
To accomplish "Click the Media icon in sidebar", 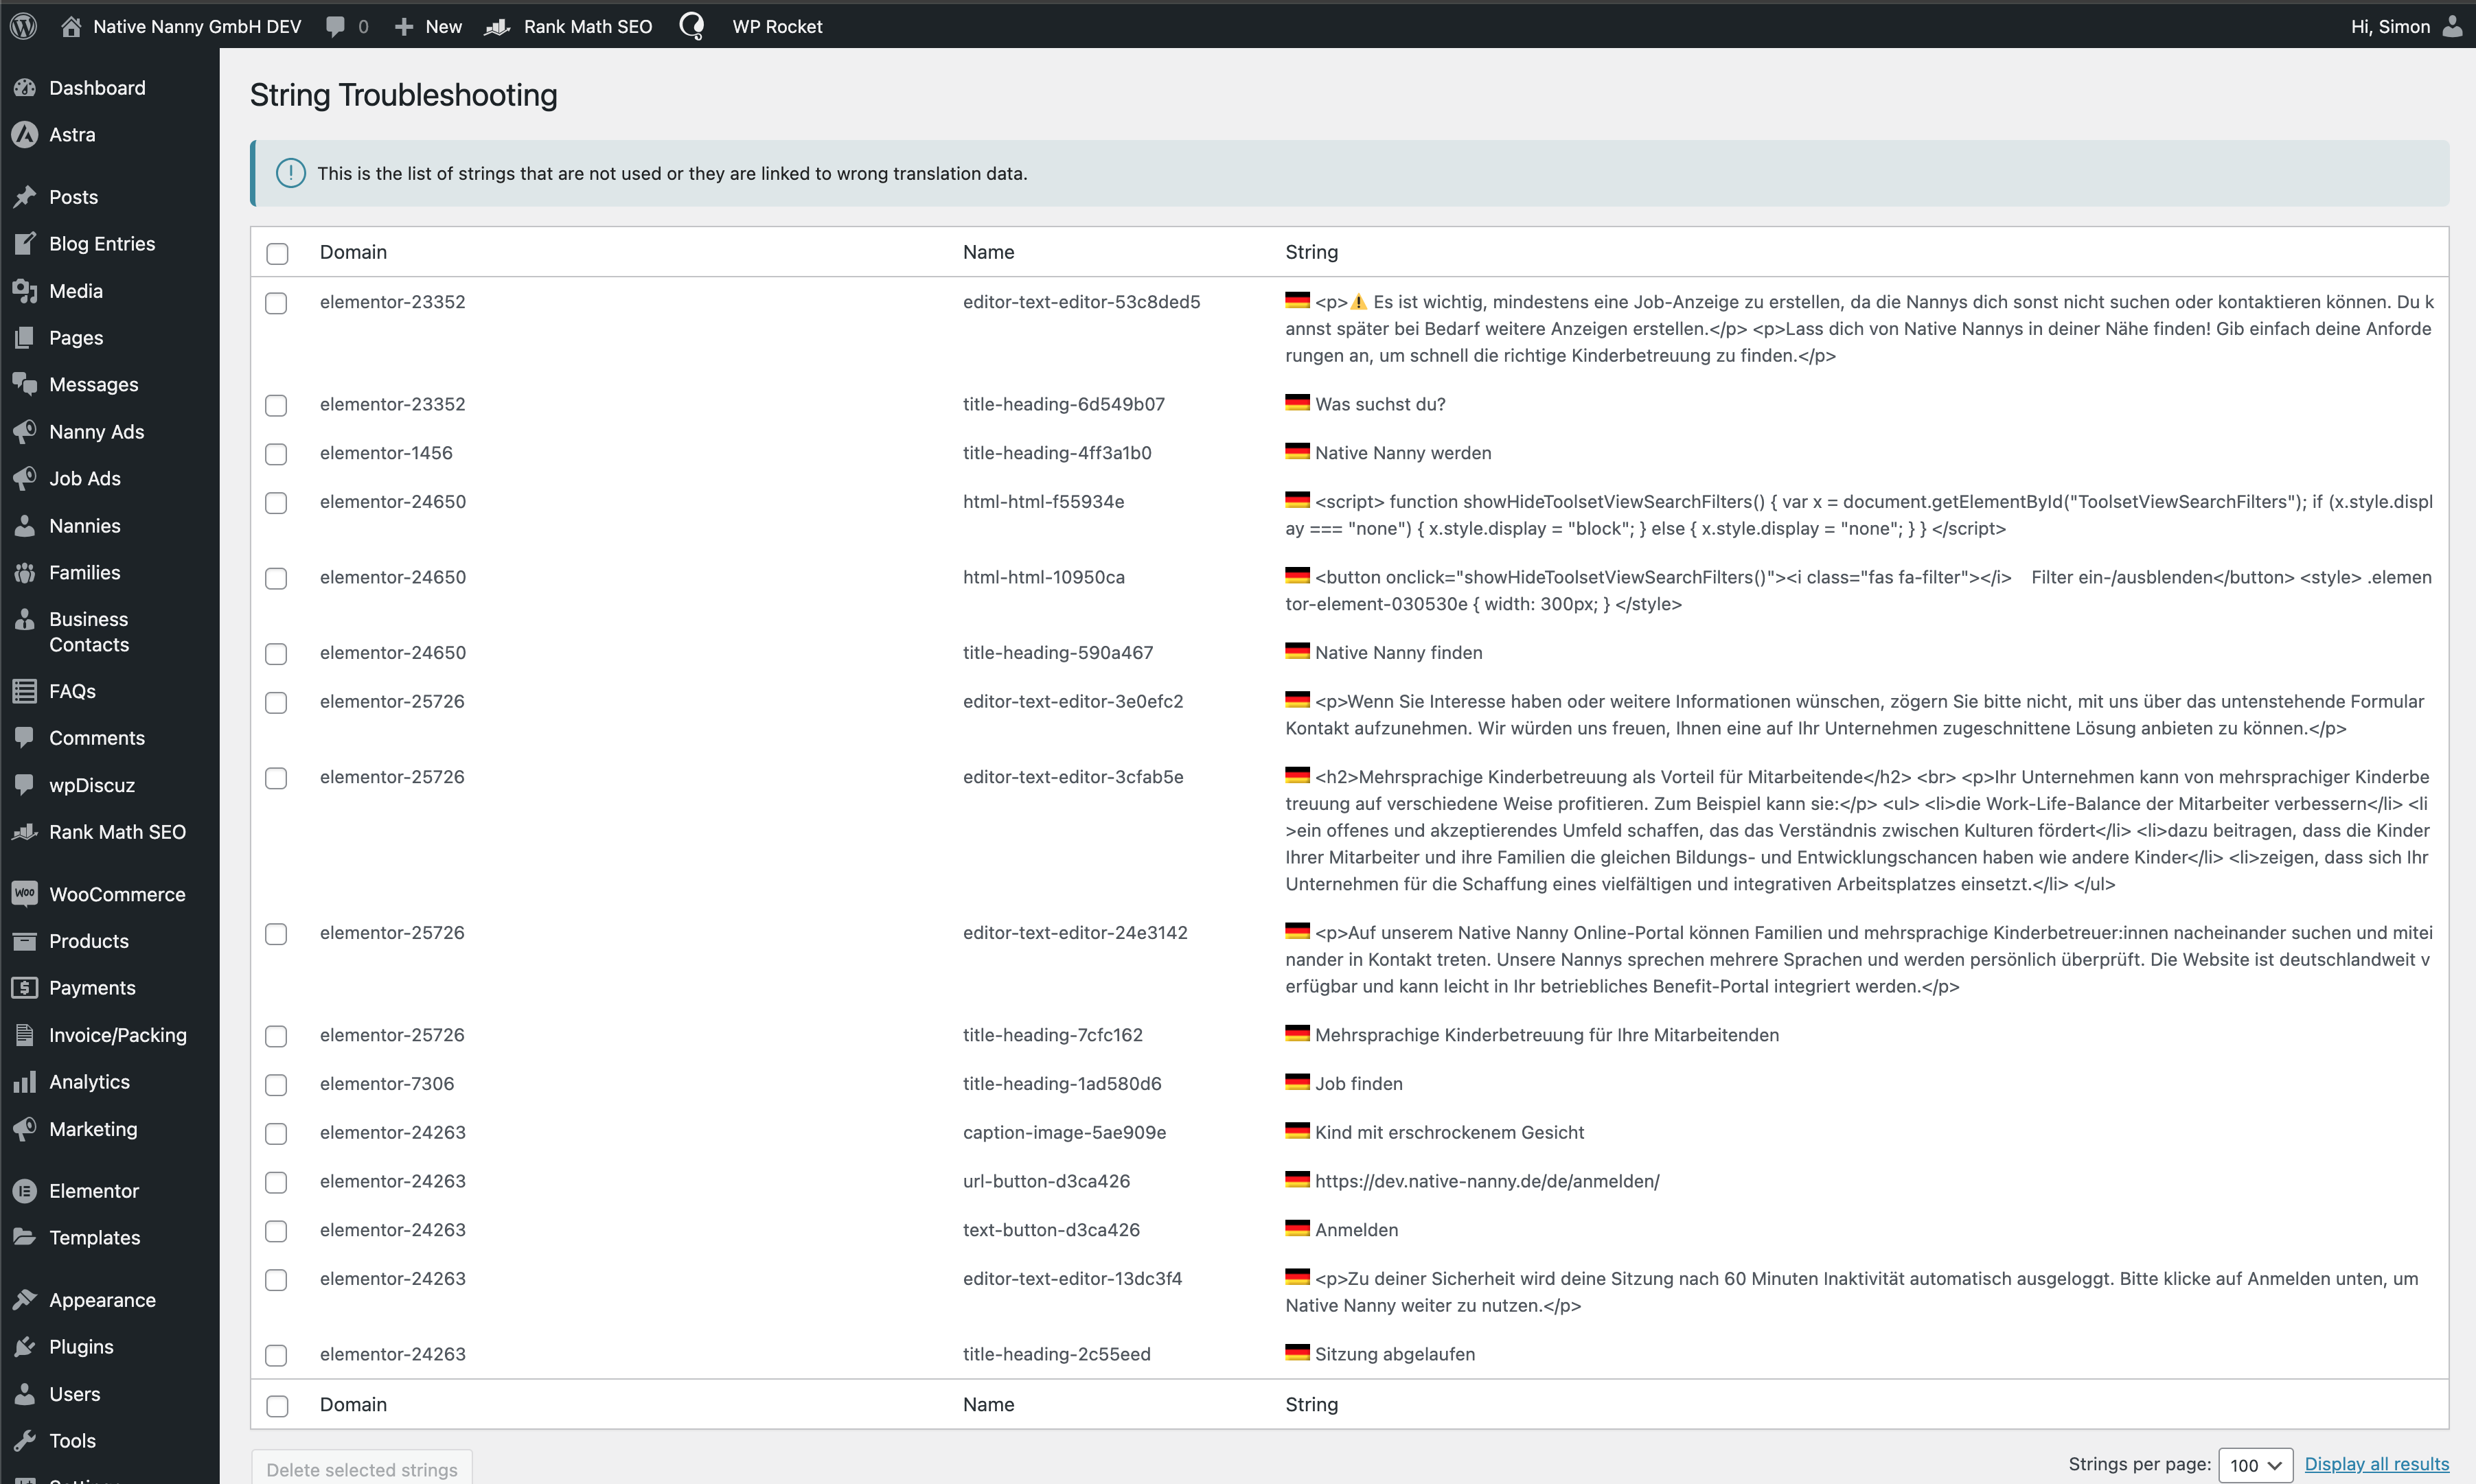I will 25,291.
